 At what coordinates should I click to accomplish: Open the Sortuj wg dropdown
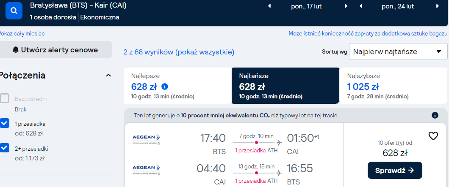[398, 51]
